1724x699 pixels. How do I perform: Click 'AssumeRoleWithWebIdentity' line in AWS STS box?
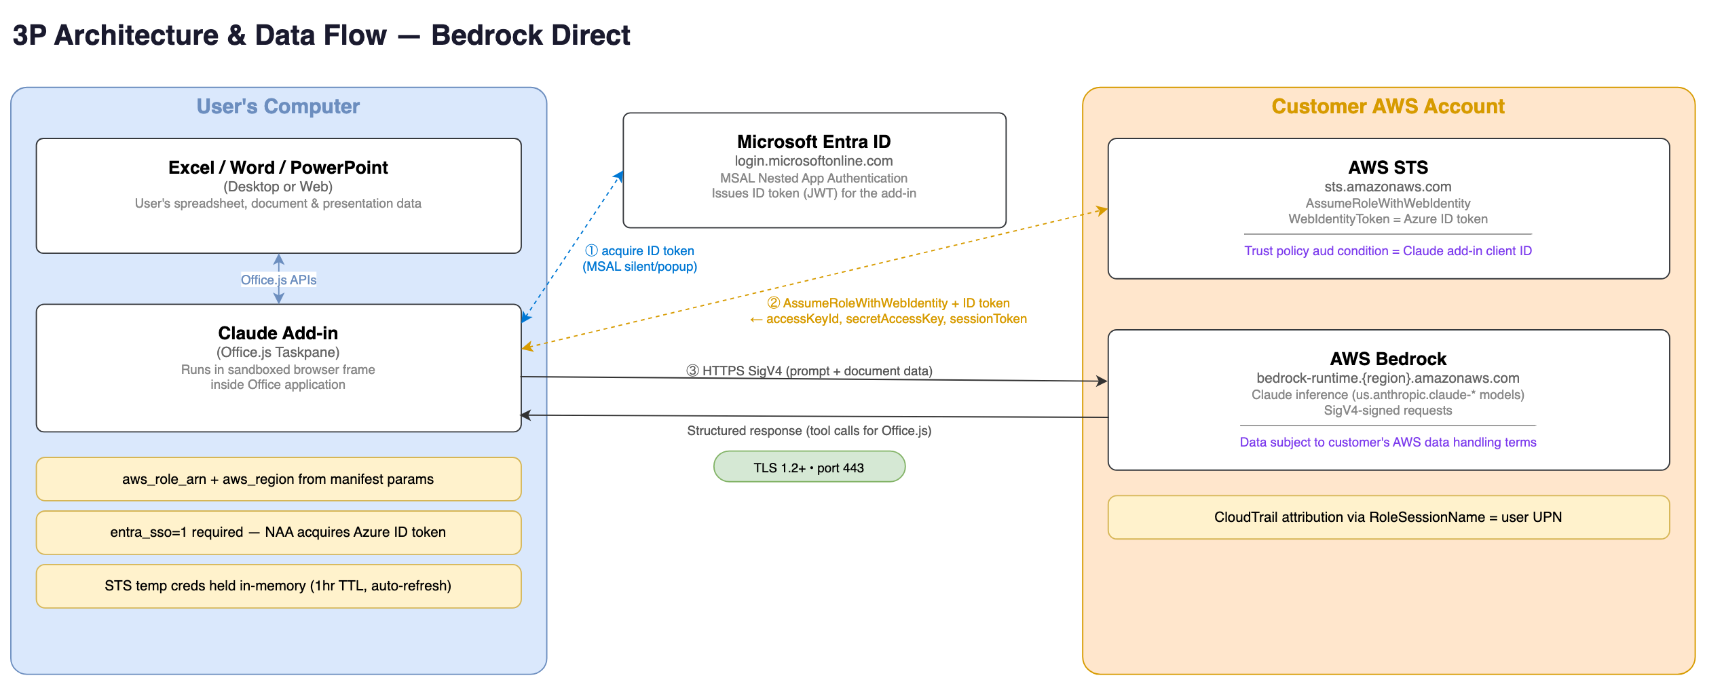pyautogui.click(x=1388, y=204)
